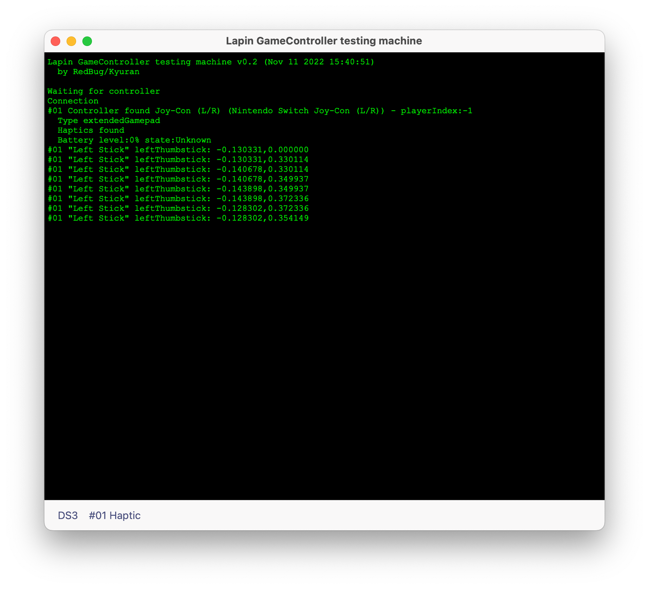This screenshot has height=589, width=649.
Task: Trigger the #01 Haptic button
Action: (x=115, y=515)
